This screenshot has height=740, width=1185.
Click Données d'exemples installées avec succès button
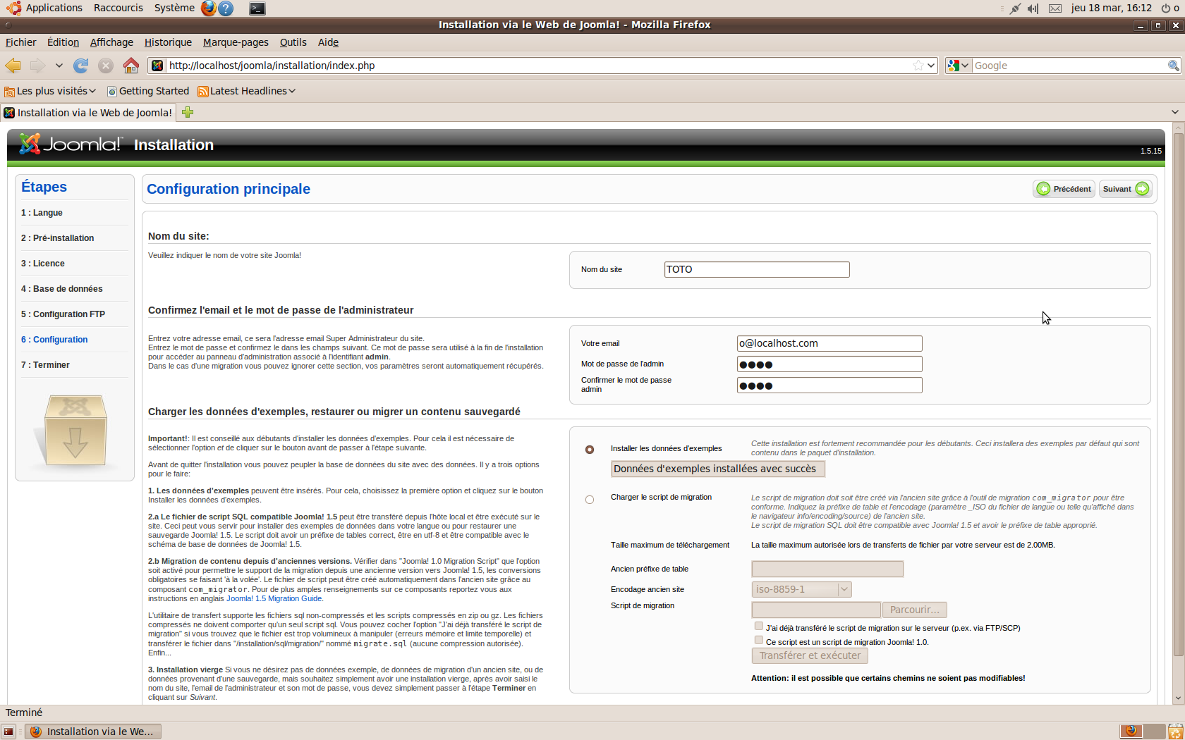tap(717, 469)
